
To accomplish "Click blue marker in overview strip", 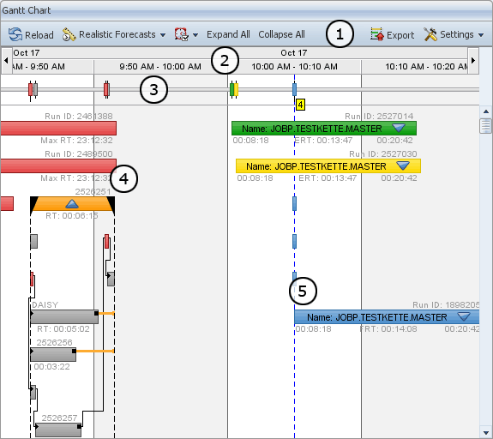I will tap(294, 89).
